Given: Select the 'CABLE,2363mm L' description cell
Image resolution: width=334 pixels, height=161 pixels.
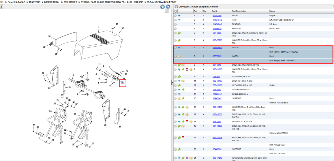Looking at the screenshot, I should [240, 94].
